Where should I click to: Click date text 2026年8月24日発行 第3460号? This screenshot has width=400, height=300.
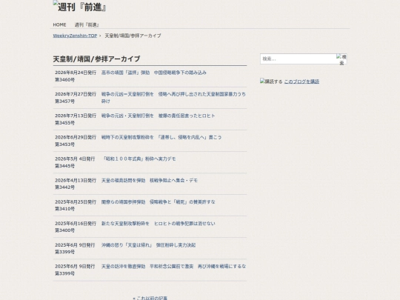click(x=76, y=76)
